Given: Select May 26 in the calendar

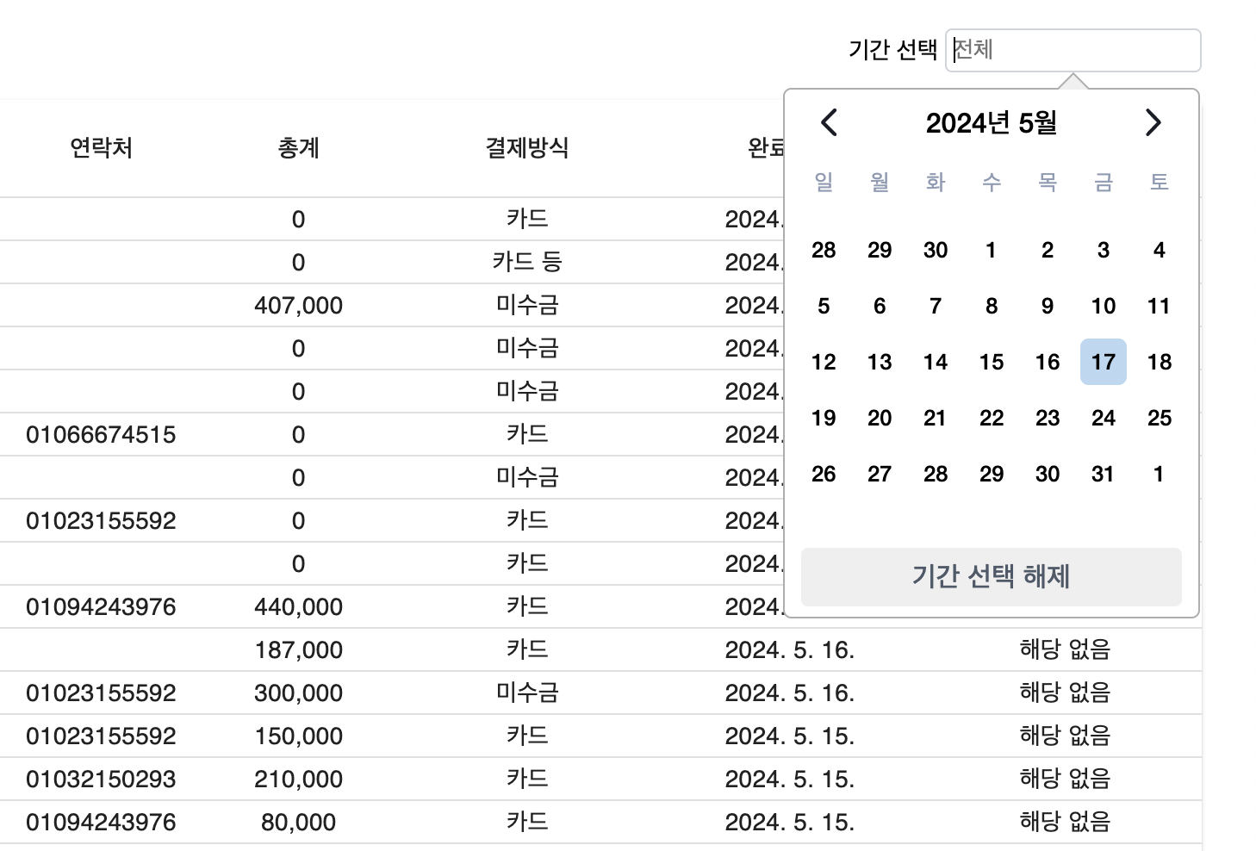Looking at the screenshot, I should click(824, 474).
